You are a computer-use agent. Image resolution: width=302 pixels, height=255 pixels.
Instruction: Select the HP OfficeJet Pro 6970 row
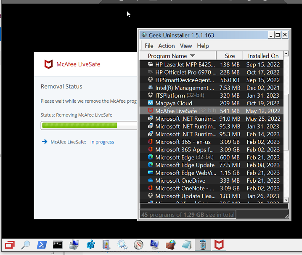212,72
